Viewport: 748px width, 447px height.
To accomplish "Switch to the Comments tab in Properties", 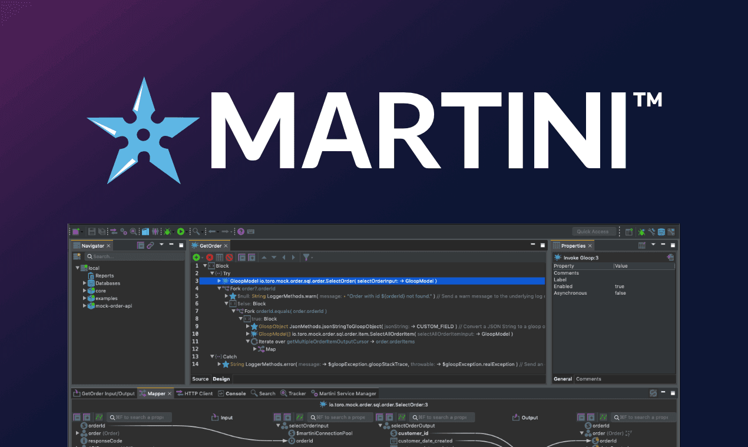I will coord(587,379).
